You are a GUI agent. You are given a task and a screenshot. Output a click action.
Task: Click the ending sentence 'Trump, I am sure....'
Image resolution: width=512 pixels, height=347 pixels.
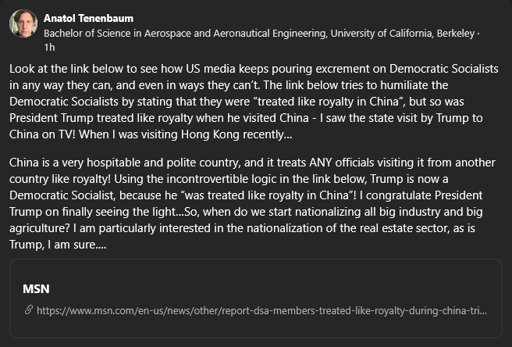[58, 245]
